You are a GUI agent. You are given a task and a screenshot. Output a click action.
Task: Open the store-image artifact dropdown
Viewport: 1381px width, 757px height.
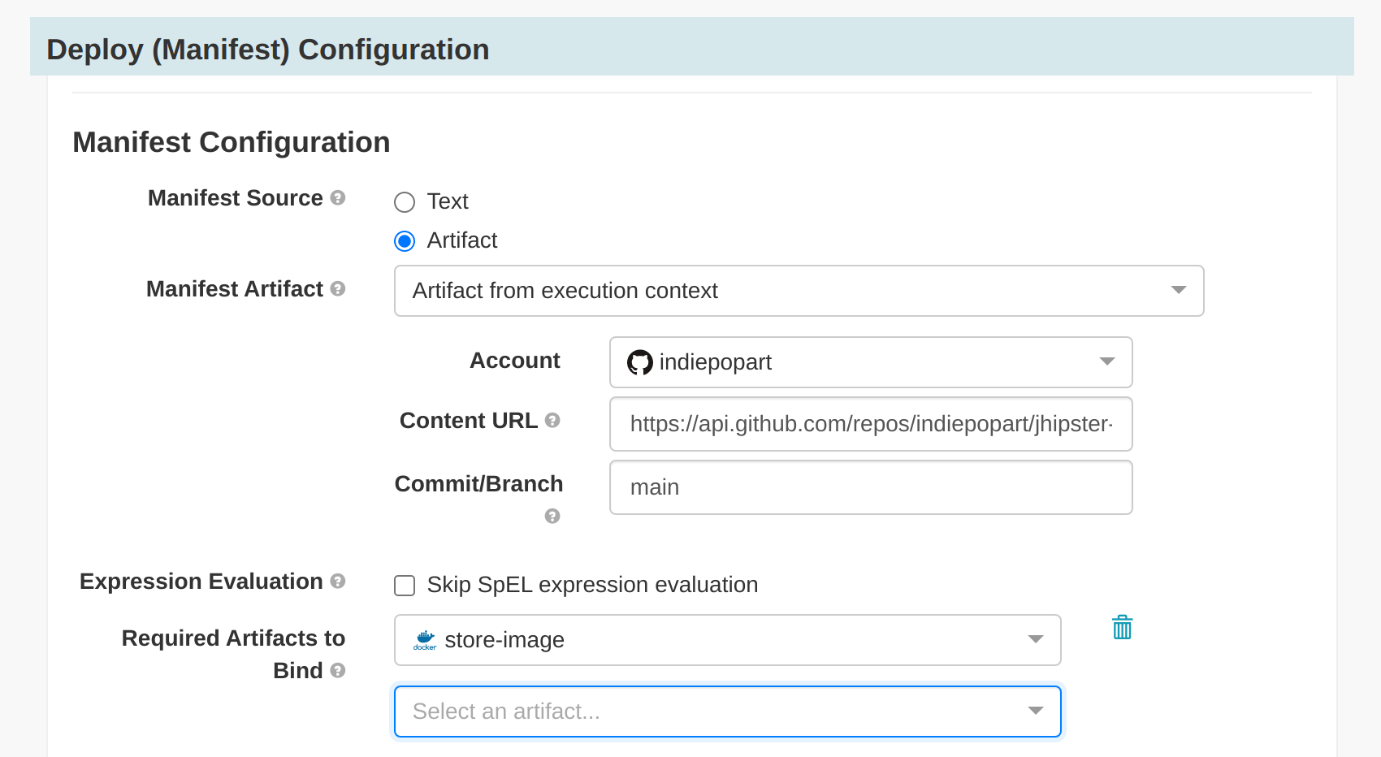[727, 640]
